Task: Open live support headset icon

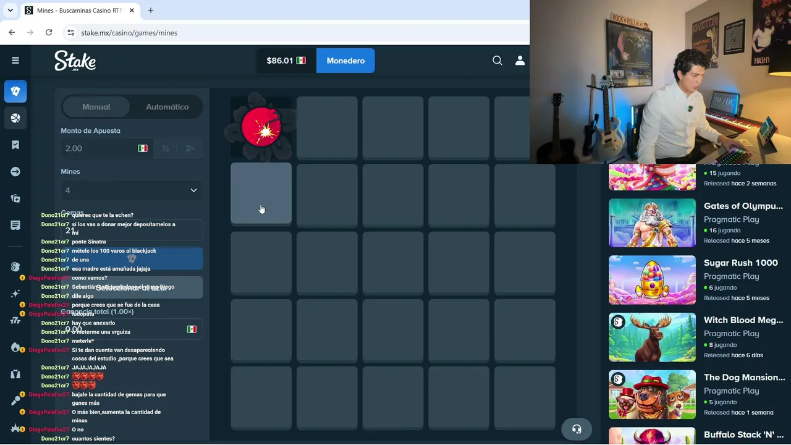Action: 577,429
